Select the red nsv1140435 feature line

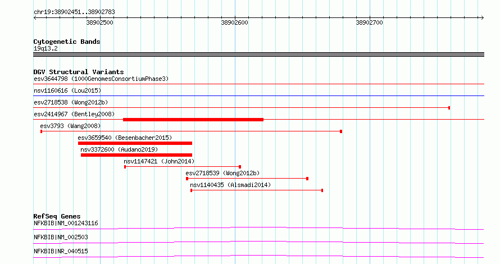point(257,190)
